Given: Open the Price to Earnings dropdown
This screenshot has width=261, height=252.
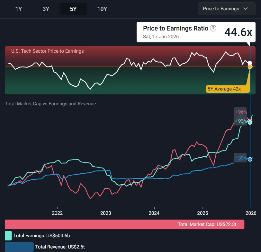Looking at the screenshot, I should tap(224, 9).
